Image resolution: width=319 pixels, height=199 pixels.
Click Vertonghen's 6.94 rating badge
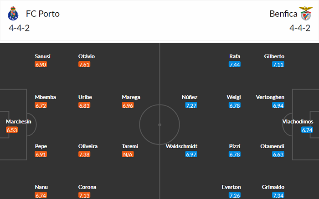point(278,105)
